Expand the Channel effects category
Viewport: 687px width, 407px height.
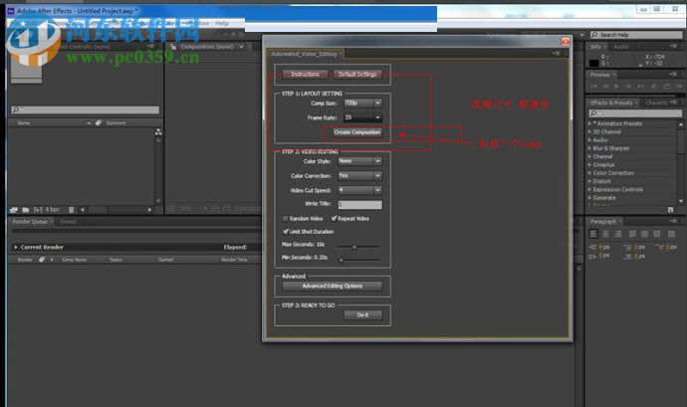(589, 156)
